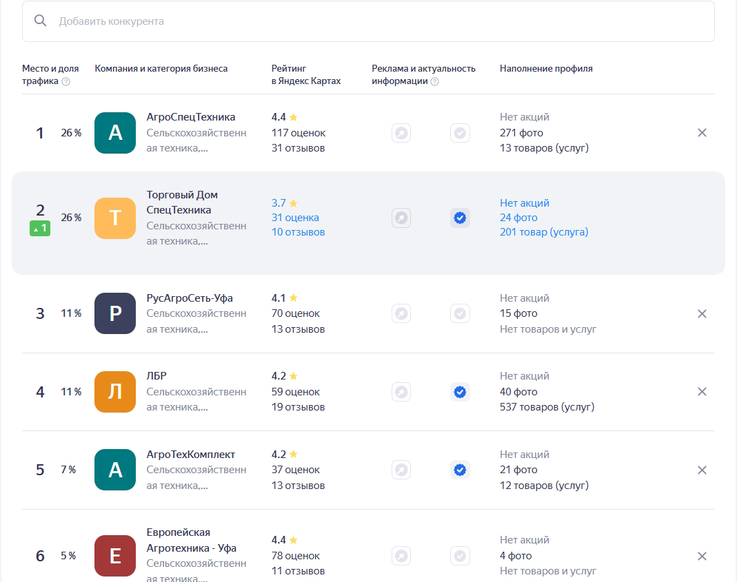The width and height of the screenshot is (737, 582).
Task: Click blue verified badge in ЛБР row
Action: 460,392
